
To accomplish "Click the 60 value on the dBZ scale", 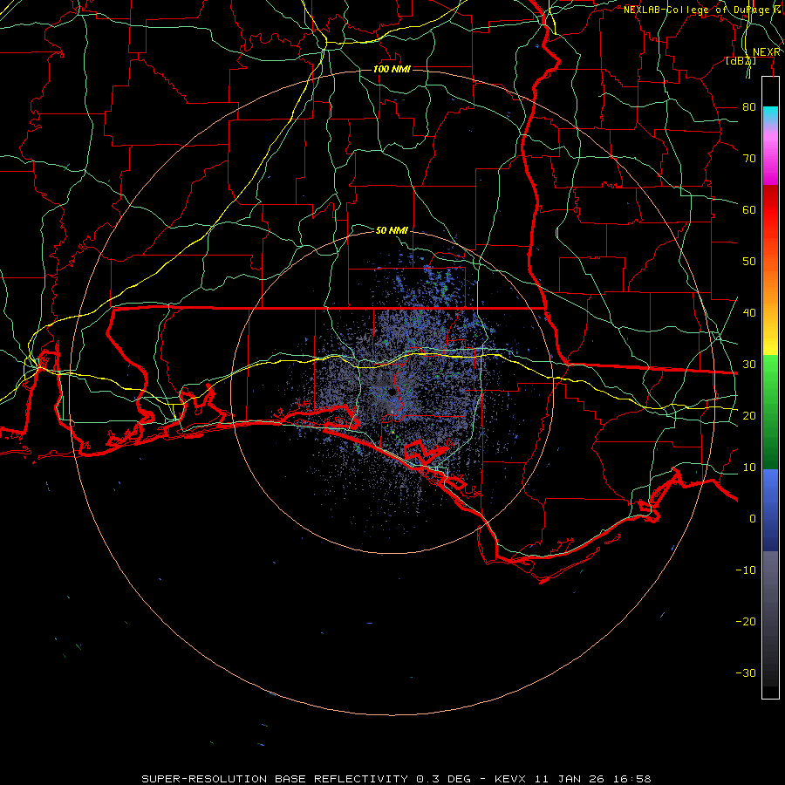I will [x=749, y=209].
